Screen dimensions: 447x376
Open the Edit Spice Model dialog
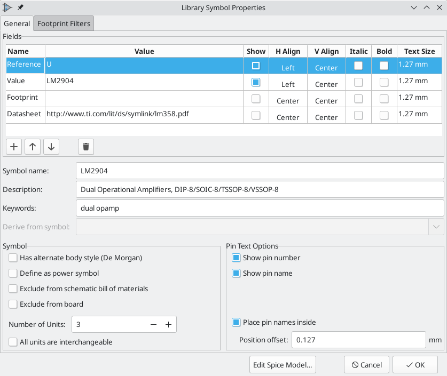(x=283, y=365)
